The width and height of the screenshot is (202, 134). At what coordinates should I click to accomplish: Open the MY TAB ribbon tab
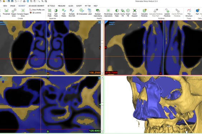point(88,6)
